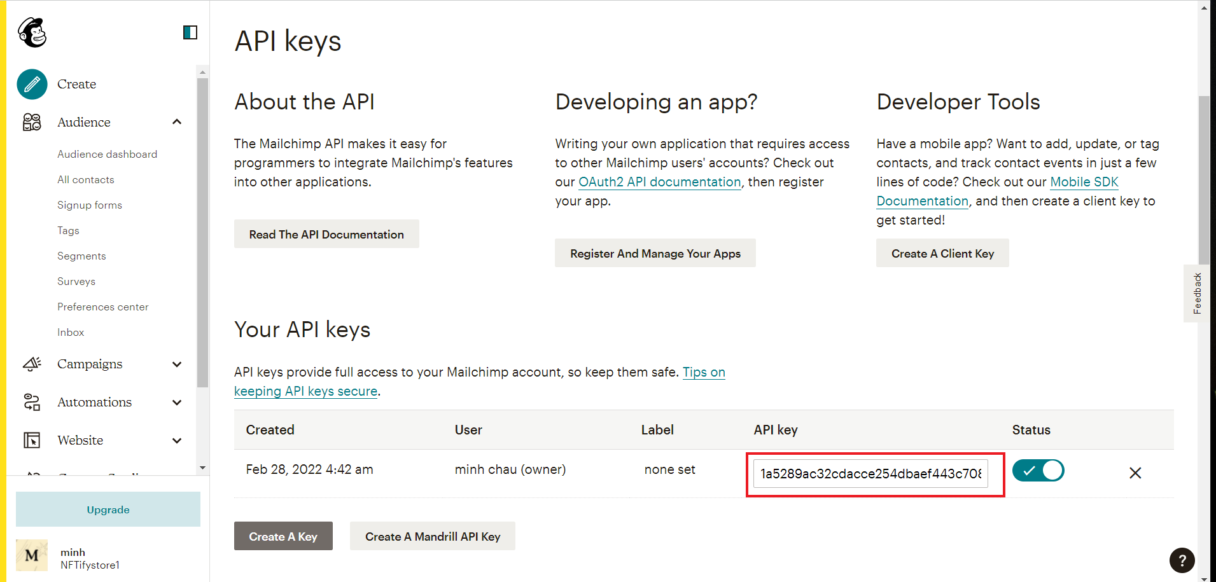Image resolution: width=1216 pixels, height=582 pixels.
Task: Collapse the Audience menu chevron
Action: point(177,122)
